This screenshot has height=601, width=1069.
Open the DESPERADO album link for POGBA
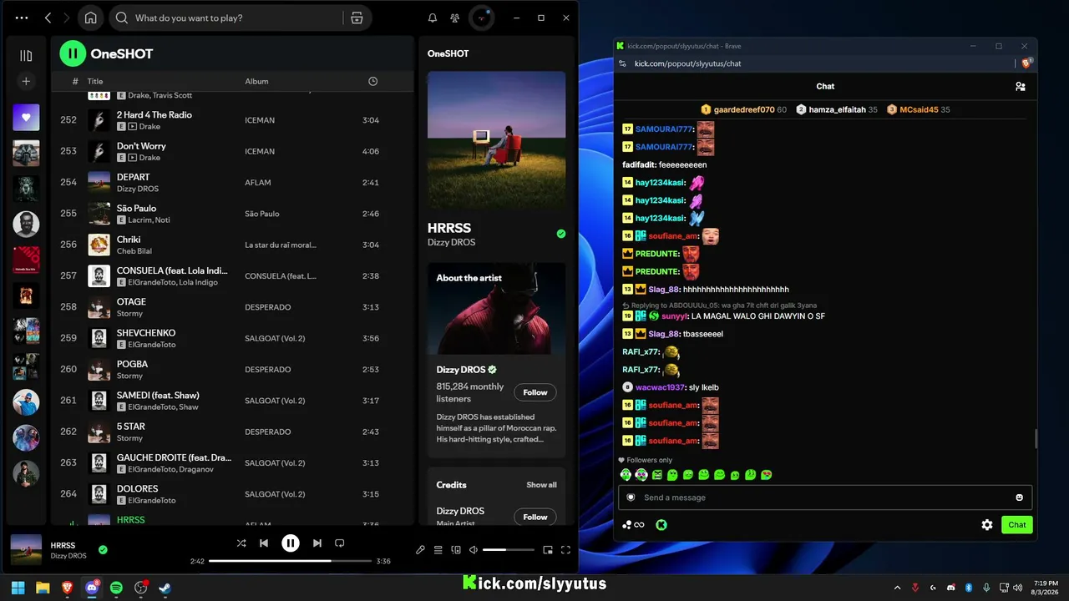(x=268, y=370)
